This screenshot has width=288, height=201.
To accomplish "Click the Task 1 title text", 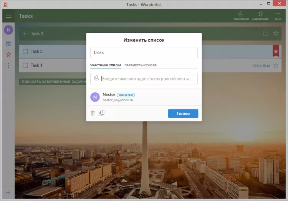I will tap(36, 65).
